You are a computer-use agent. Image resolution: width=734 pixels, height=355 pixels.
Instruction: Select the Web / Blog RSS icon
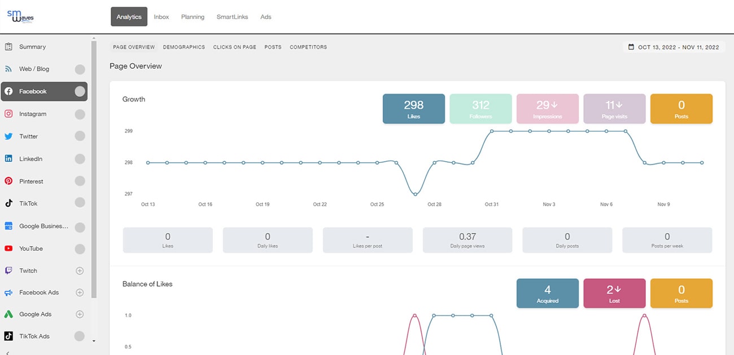(8, 69)
